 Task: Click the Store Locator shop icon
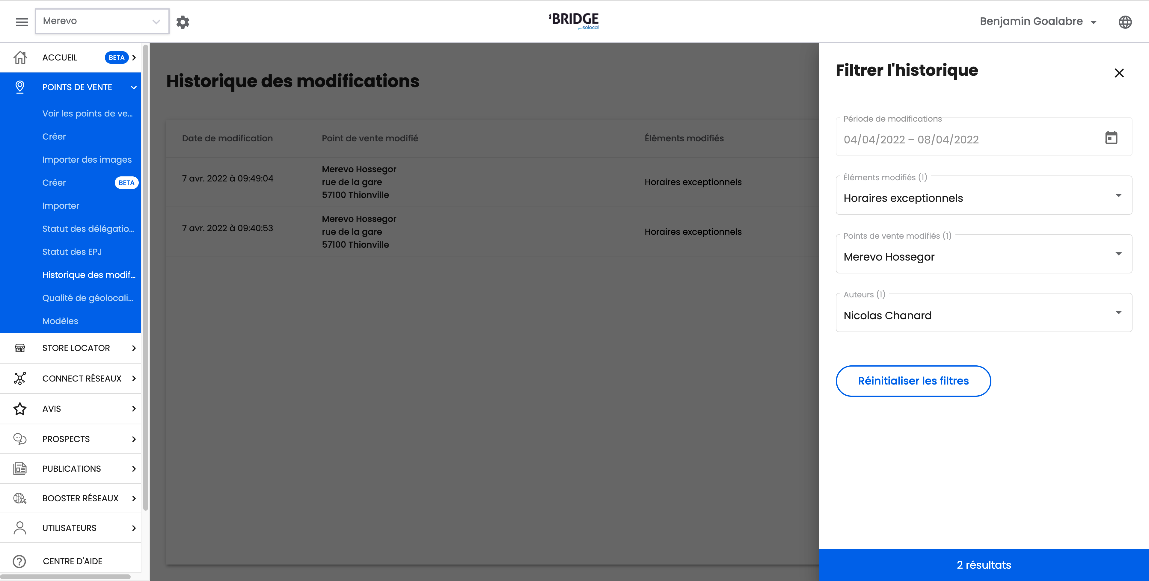20,348
